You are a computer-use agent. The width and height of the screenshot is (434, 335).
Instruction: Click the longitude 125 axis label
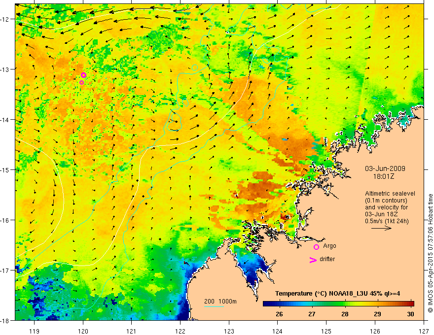click(x=326, y=331)
